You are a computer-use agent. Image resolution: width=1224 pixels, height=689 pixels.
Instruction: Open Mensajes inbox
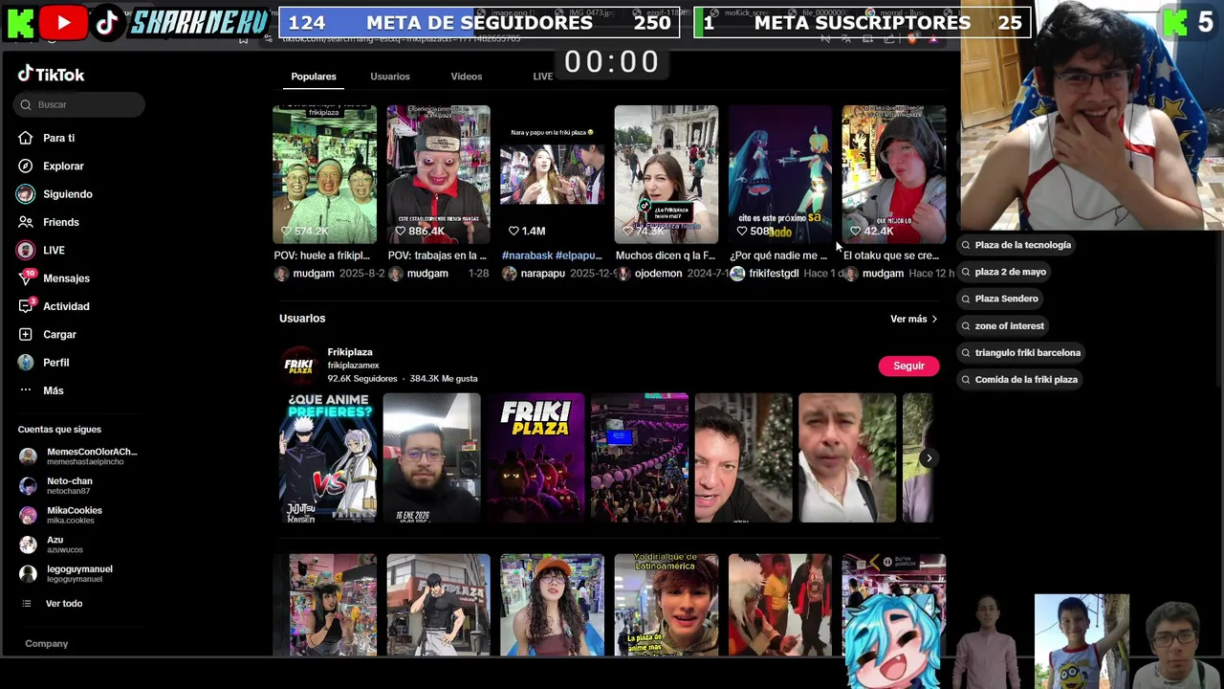[x=66, y=278]
